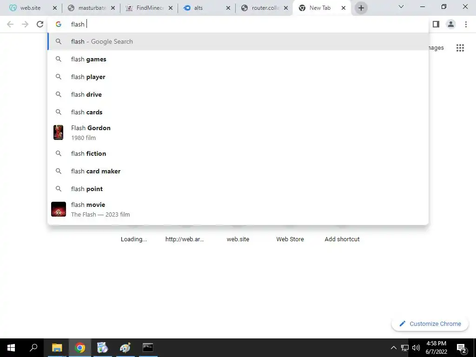Viewport: 476px width, 357px height.
Task: Open the side panel icon in the toolbar
Action: coord(436,24)
